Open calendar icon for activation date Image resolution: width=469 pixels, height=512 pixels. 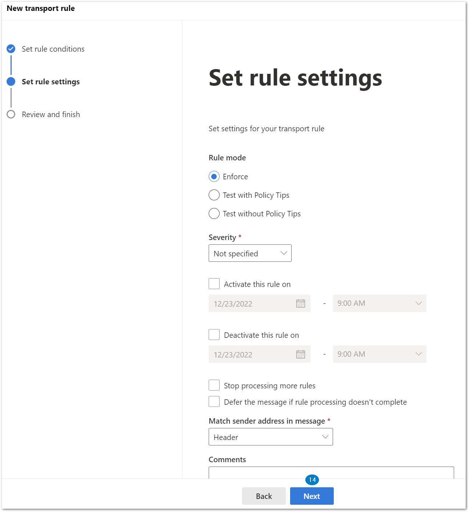300,303
